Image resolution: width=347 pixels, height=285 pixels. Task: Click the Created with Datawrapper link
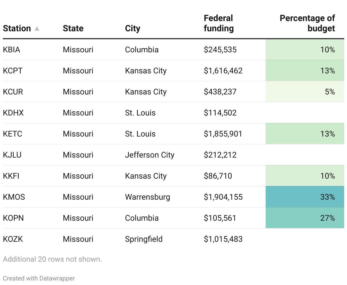pos(39,278)
